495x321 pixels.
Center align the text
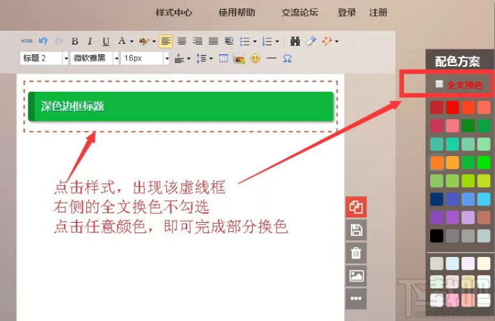tap(182, 41)
